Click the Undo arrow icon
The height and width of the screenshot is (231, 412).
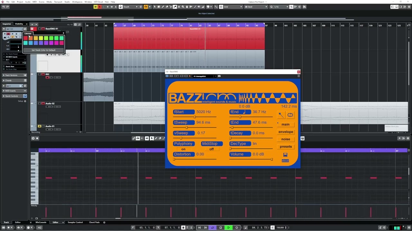pyautogui.click(x=3, y=7)
